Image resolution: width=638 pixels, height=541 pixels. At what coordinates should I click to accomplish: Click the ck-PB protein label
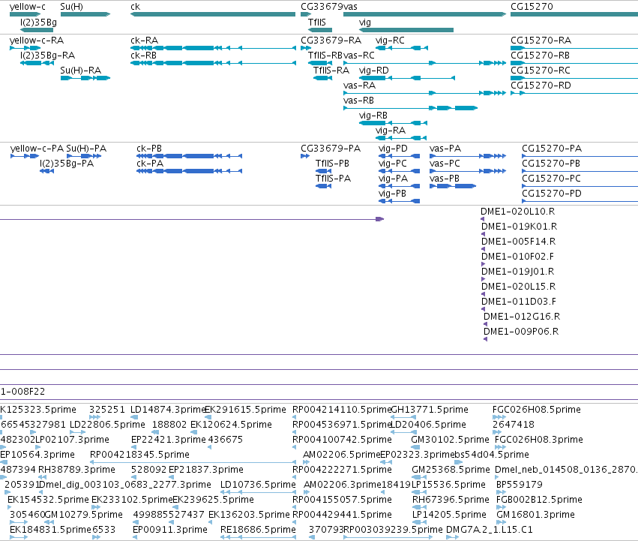149,149
